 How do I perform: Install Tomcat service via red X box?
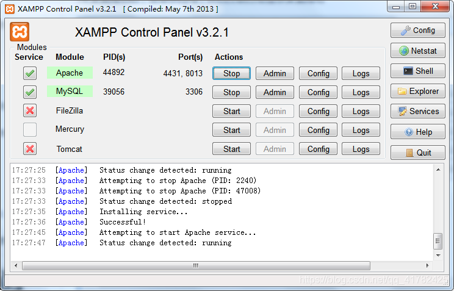30,149
